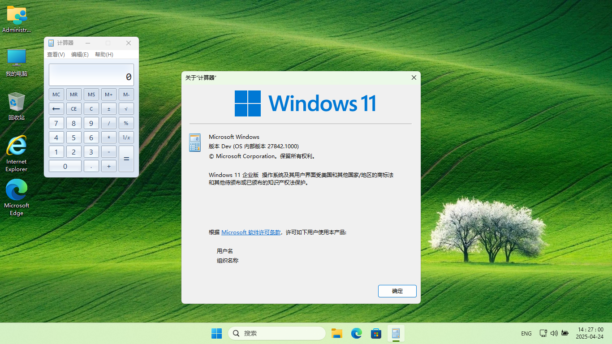612x344 pixels.
Task: Open Microsoft Store in the taskbar
Action: [x=376, y=333]
